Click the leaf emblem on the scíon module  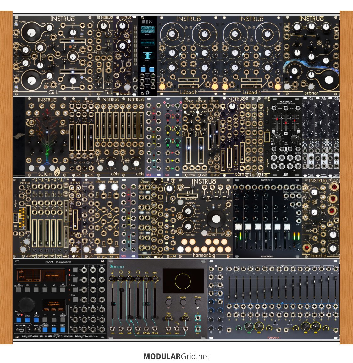tap(57, 172)
